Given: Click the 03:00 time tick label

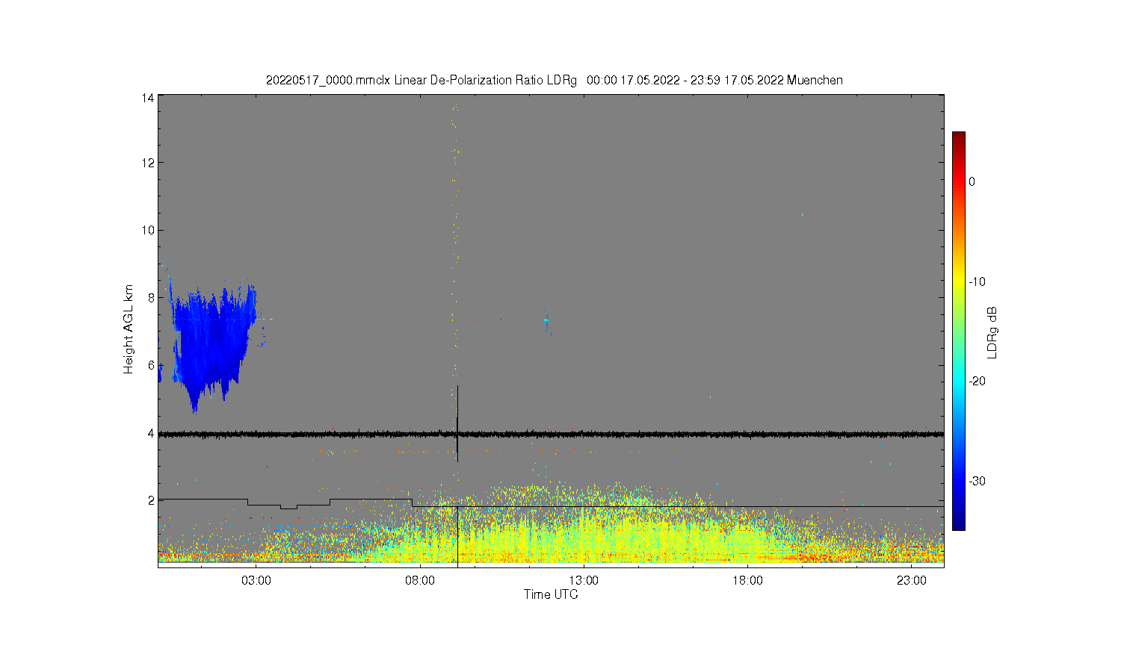Looking at the screenshot, I should (256, 581).
